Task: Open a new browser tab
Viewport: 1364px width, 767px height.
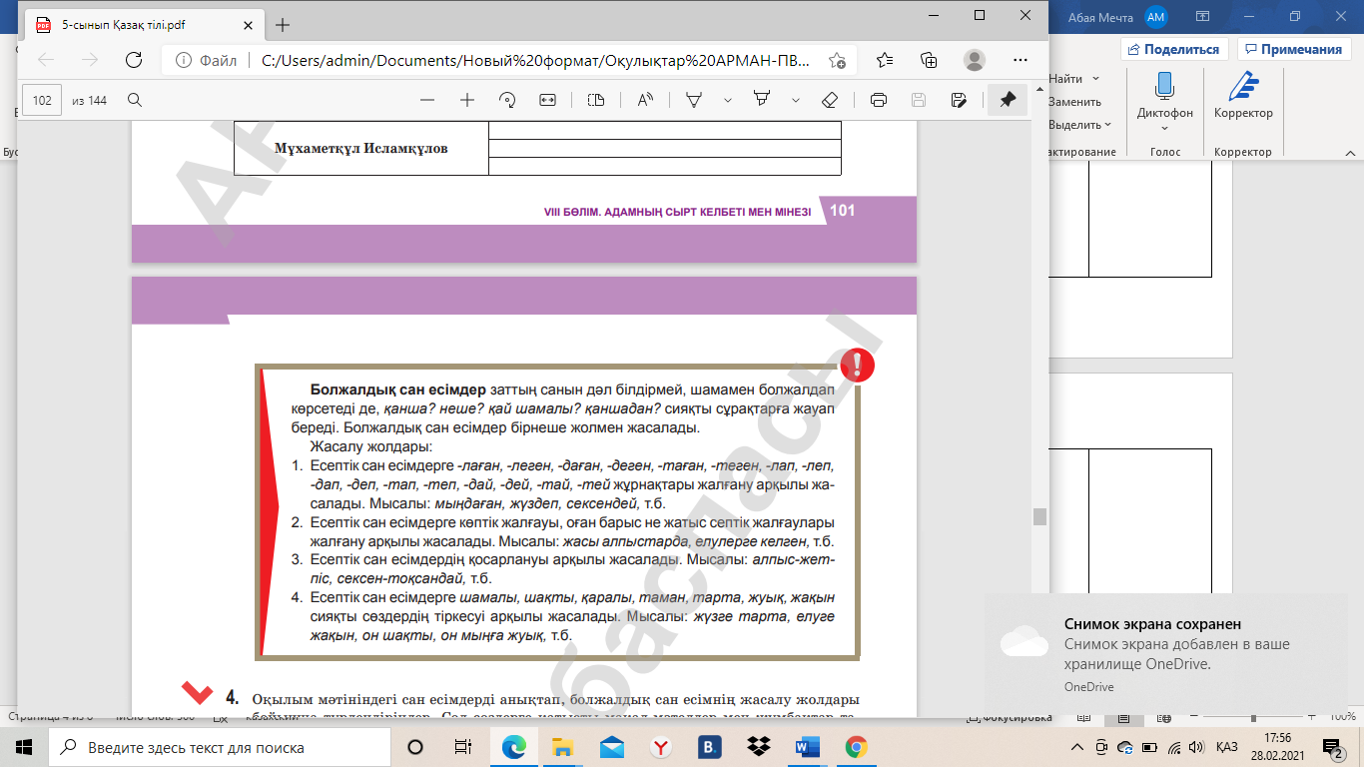Action: coord(283,25)
